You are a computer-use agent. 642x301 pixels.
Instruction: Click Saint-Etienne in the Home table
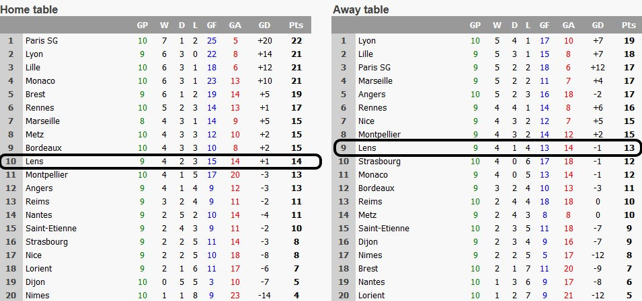[50, 229]
